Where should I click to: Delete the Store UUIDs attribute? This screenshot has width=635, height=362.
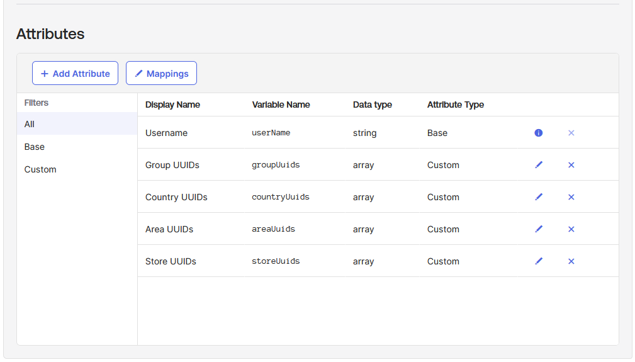(571, 261)
